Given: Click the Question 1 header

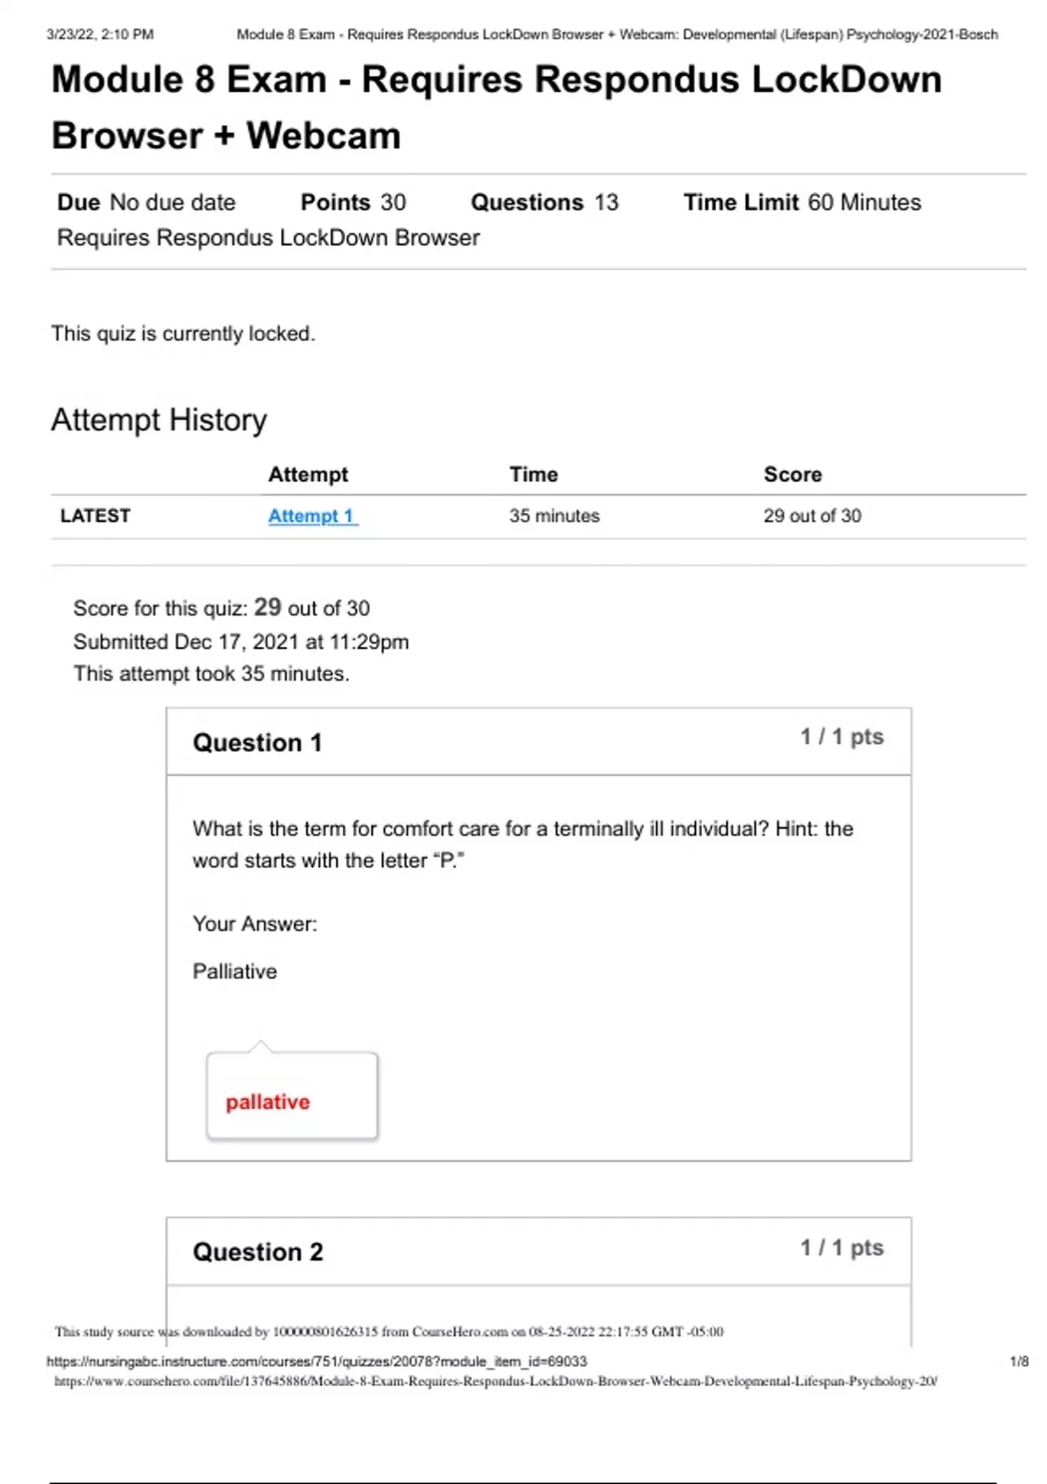Looking at the screenshot, I should 257,742.
